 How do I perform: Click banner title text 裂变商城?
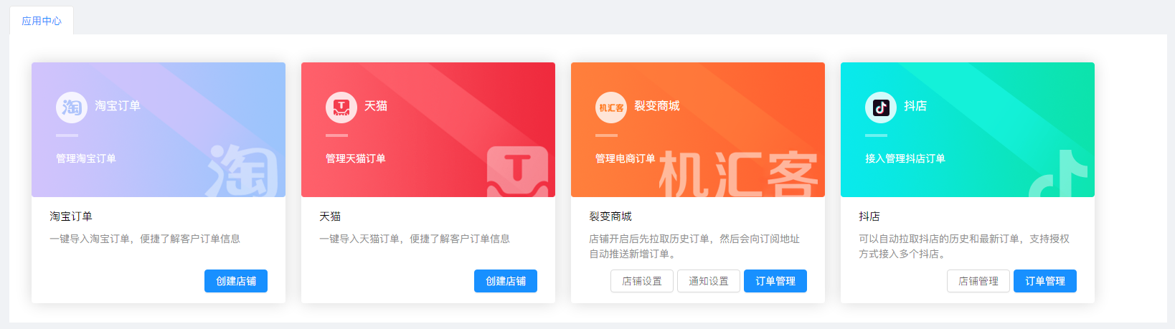[x=657, y=106]
